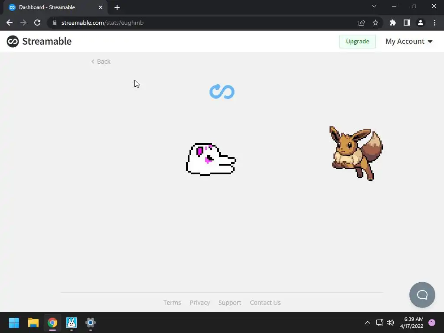View site info via padlock icon
Screen dimensions: 444x333
55,23
